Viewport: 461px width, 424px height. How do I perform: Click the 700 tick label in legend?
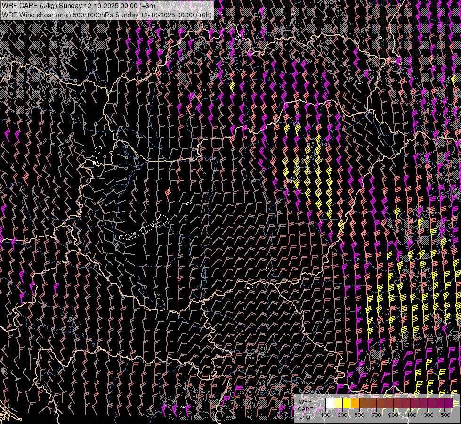376,415
